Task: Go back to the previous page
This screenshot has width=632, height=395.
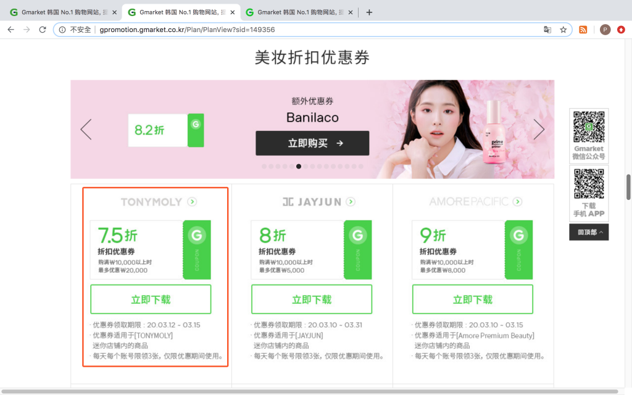Action: (x=11, y=30)
